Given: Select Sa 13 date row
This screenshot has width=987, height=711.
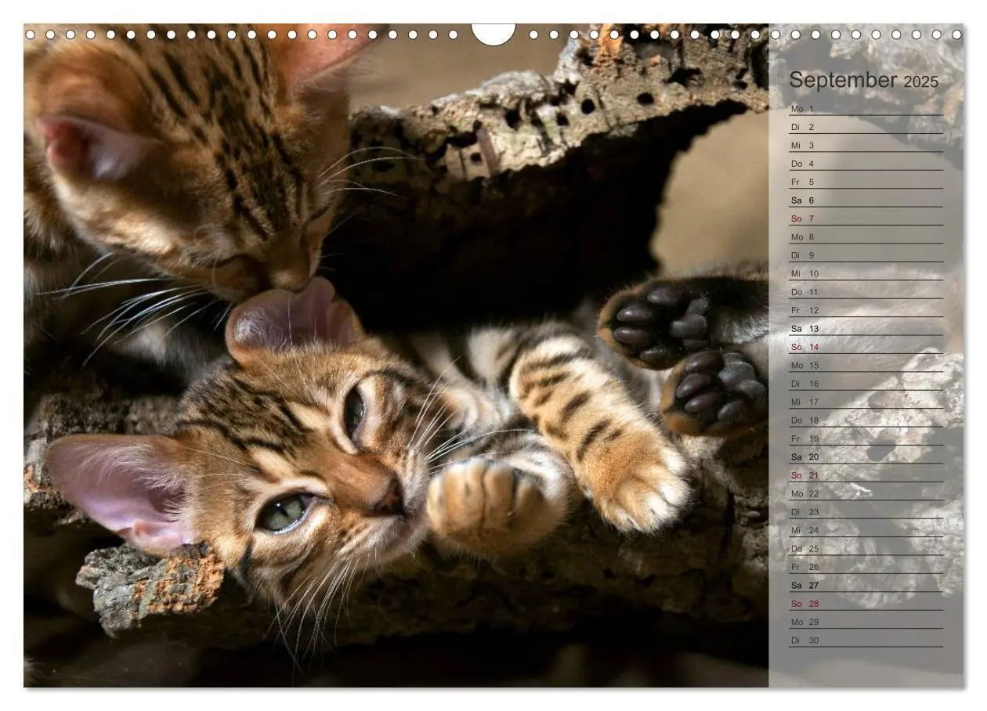Looking at the screenshot, I should point(866,328).
